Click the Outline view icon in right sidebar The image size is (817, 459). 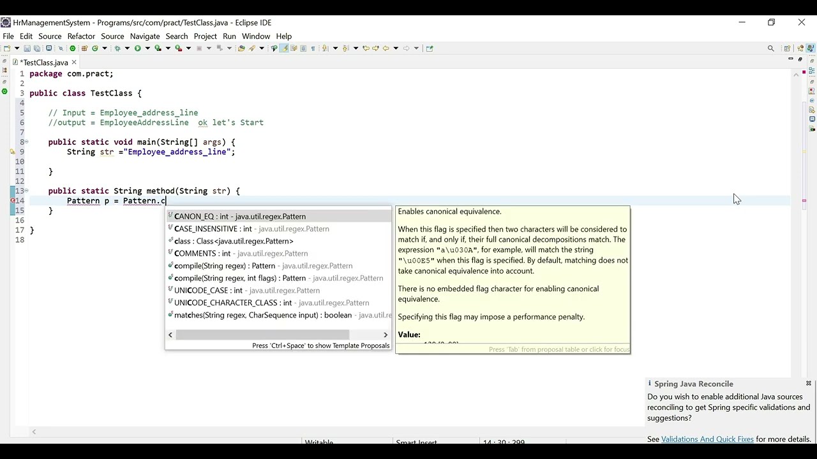click(812, 70)
